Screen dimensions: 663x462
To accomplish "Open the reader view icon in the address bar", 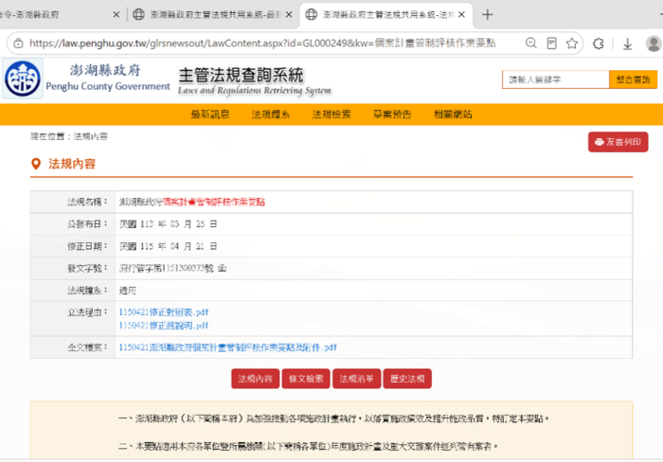I will click(551, 44).
